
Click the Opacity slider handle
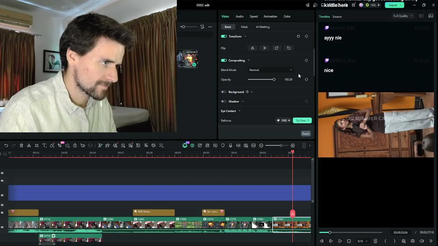(x=274, y=80)
